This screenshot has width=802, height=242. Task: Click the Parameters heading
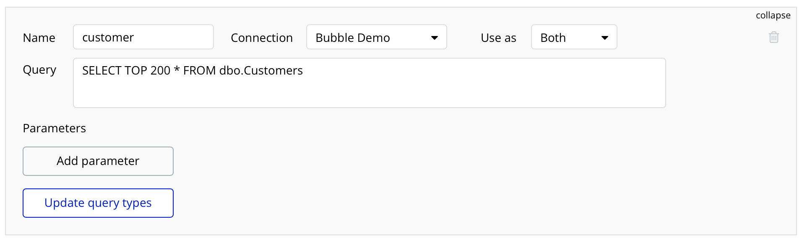pos(54,128)
